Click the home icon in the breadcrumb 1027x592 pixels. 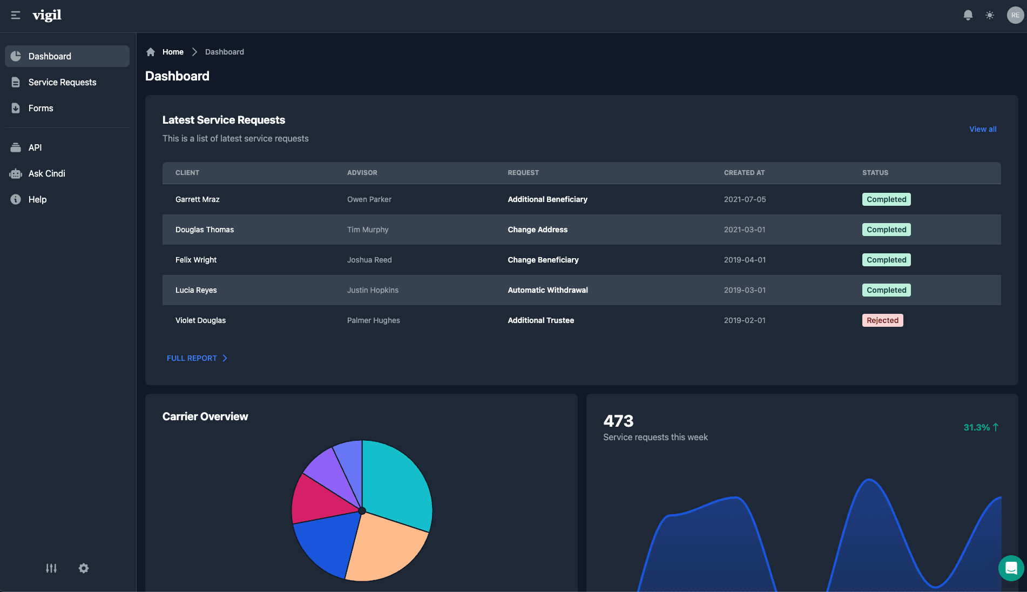point(151,51)
